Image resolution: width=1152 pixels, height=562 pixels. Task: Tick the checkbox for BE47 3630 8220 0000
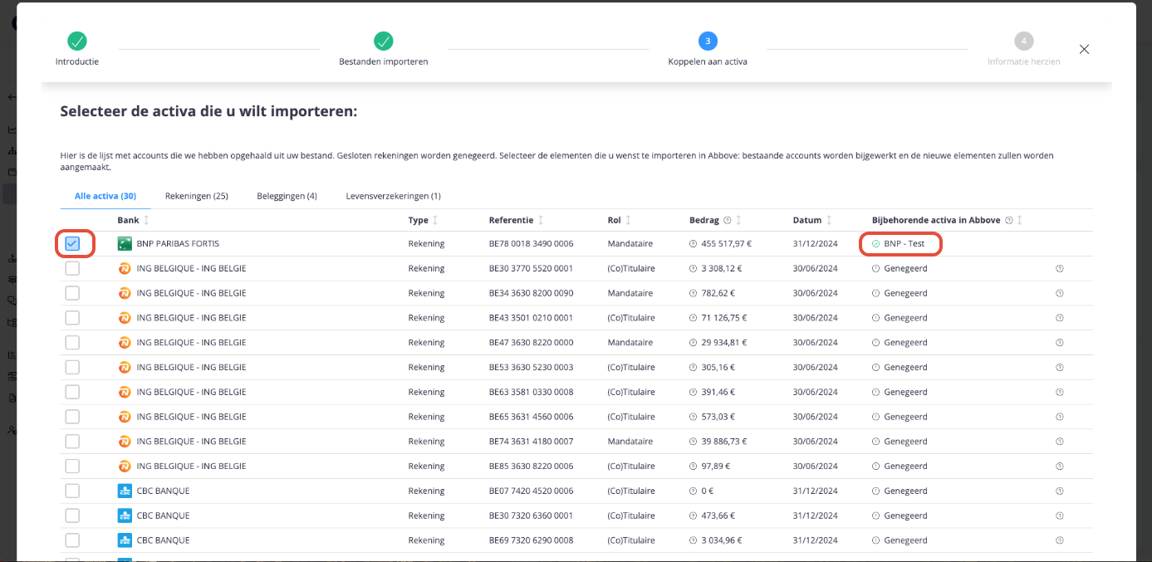(x=72, y=342)
